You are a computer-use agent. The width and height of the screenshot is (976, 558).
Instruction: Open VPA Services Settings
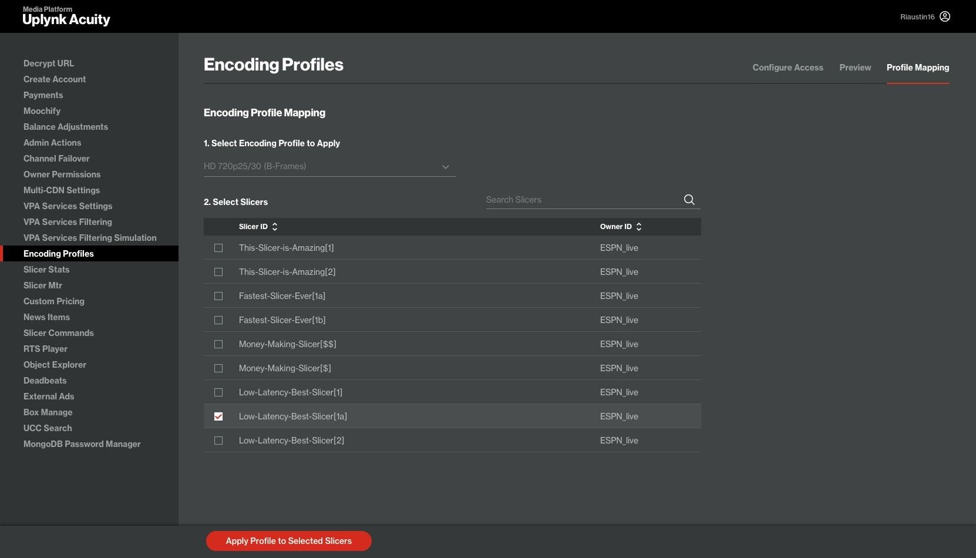point(68,206)
